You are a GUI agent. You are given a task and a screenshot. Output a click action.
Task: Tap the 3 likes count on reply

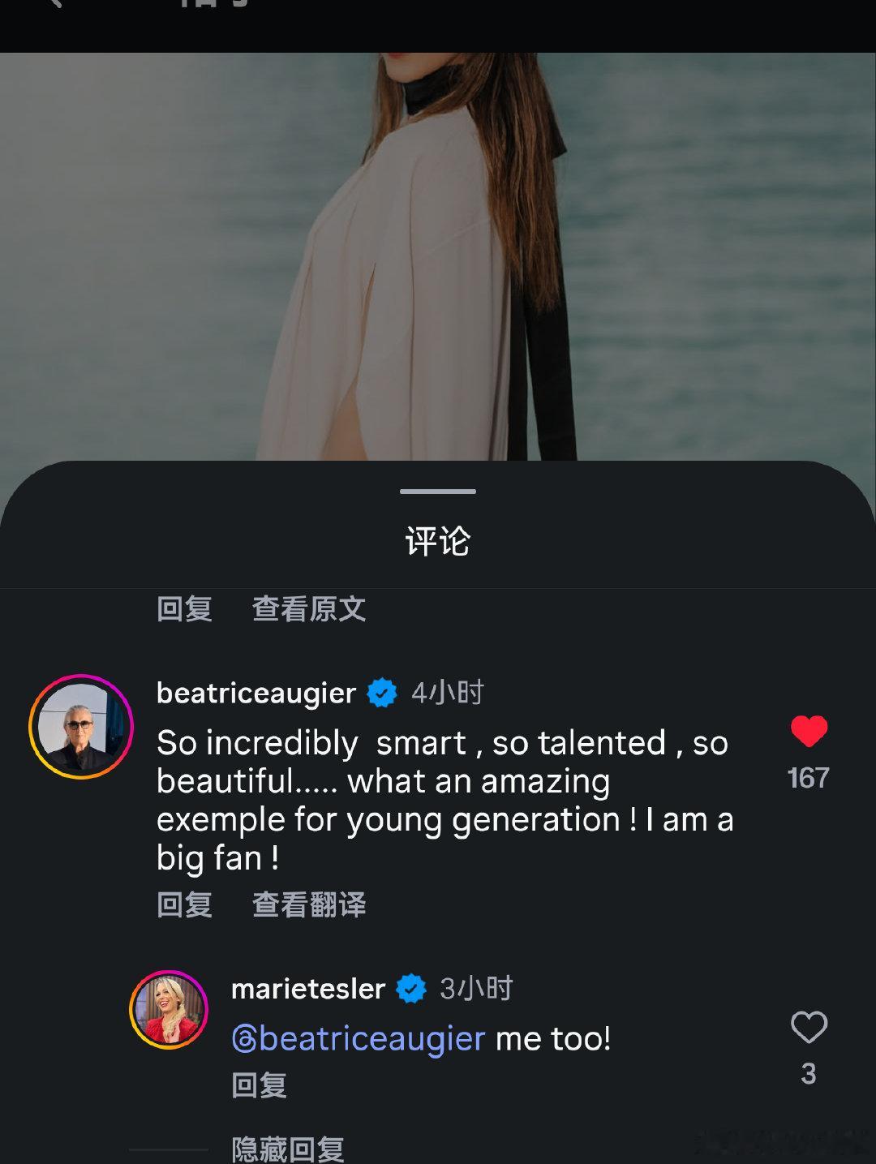(x=809, y=1074)
